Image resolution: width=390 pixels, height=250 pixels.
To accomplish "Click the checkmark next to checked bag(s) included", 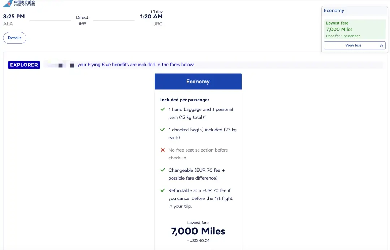I will click(162, 130).
